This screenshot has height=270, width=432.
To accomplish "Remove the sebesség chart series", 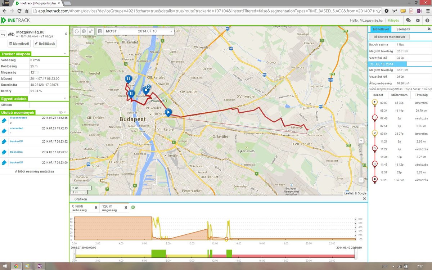I will pos(96,208).
